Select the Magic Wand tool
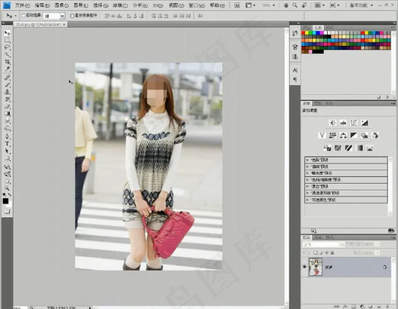398x309 pixels. (x=7, y=54)
